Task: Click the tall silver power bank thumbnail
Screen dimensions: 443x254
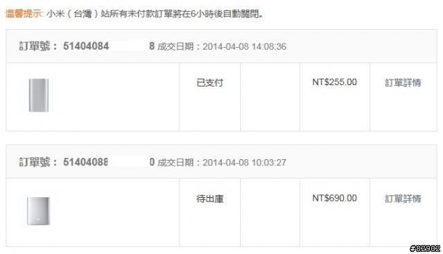Action: coord(39,96)
